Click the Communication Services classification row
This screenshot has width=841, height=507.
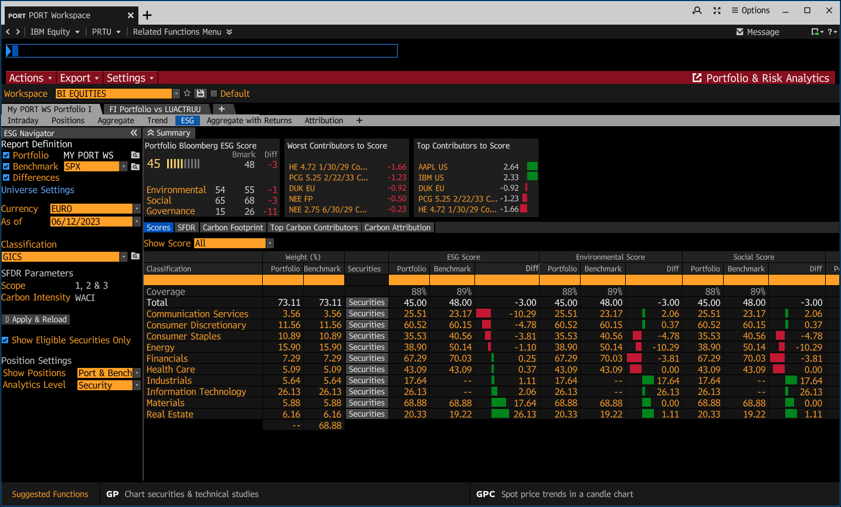198,314
